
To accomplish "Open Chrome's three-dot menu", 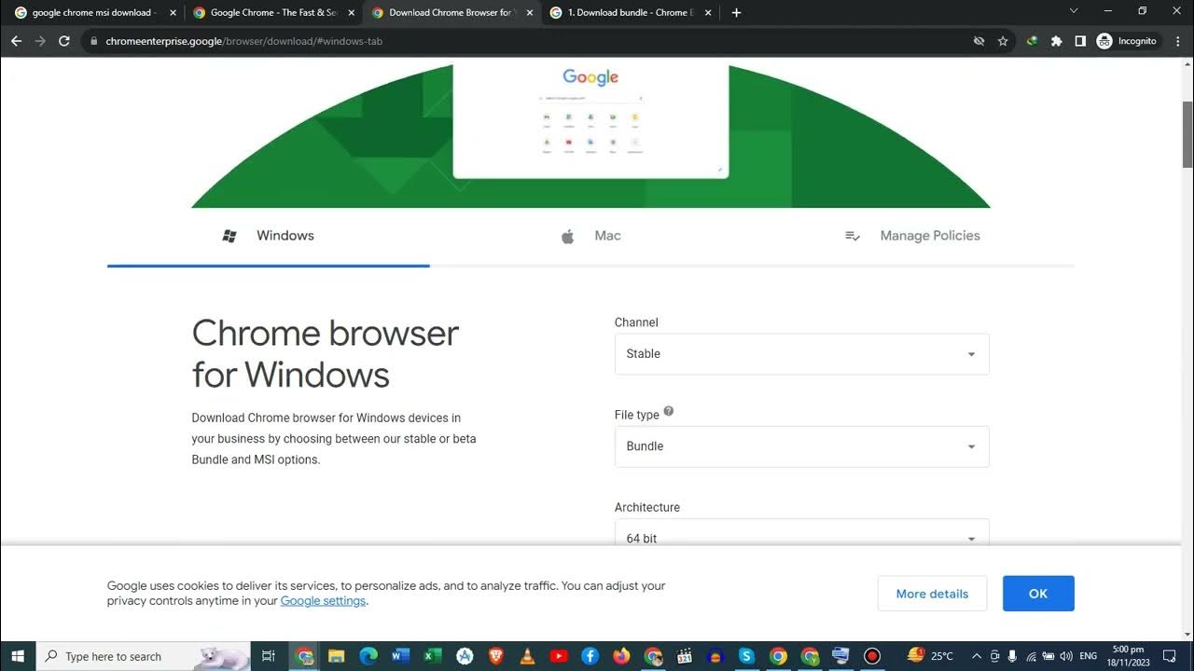I will [1178, 41].
